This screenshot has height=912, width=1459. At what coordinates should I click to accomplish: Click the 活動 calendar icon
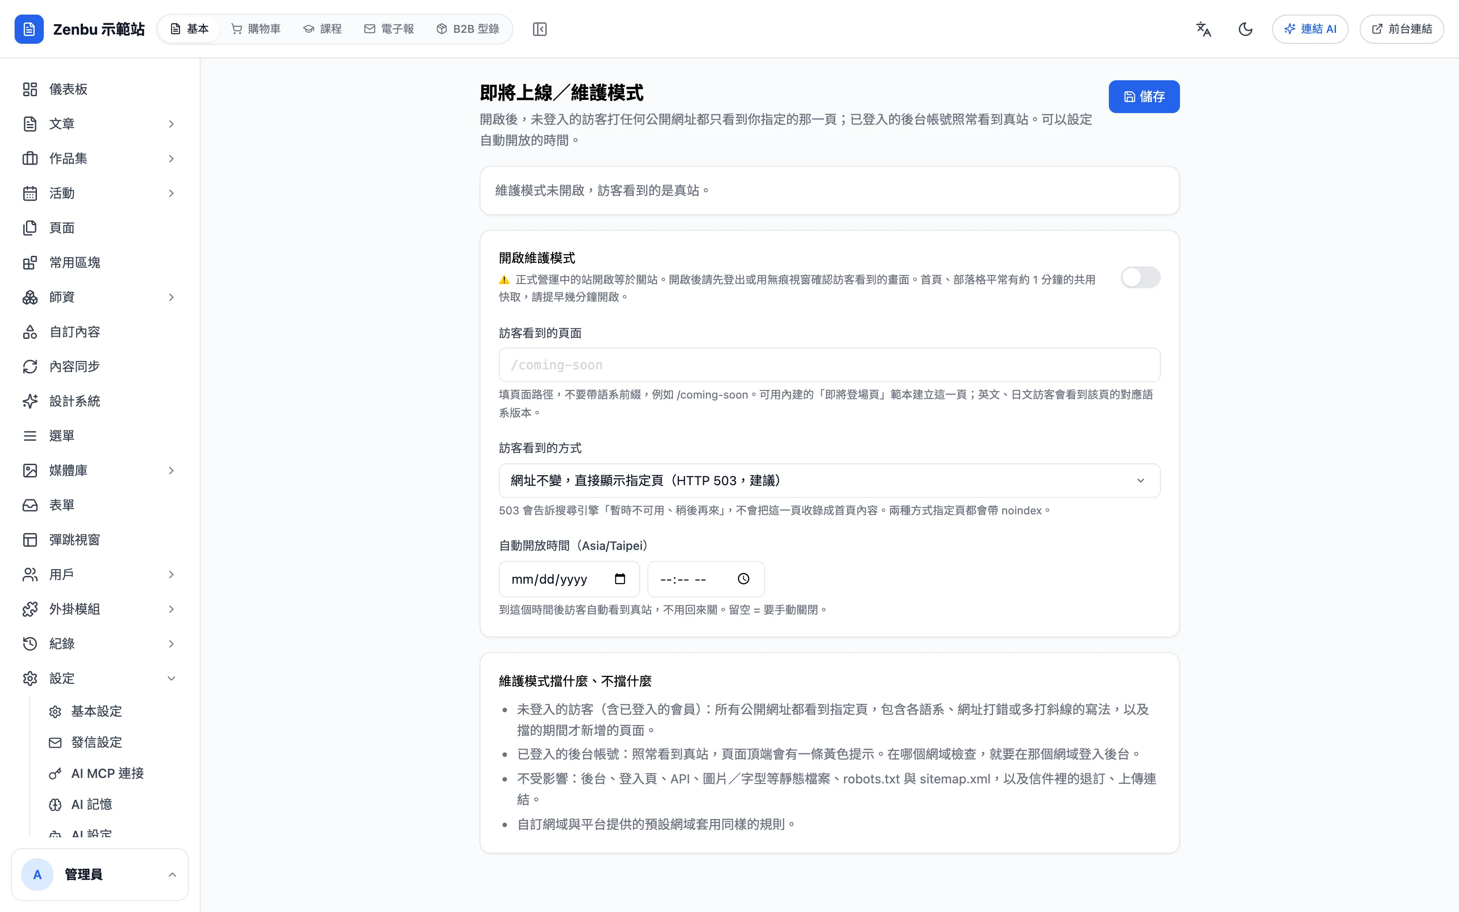[30, 193]
